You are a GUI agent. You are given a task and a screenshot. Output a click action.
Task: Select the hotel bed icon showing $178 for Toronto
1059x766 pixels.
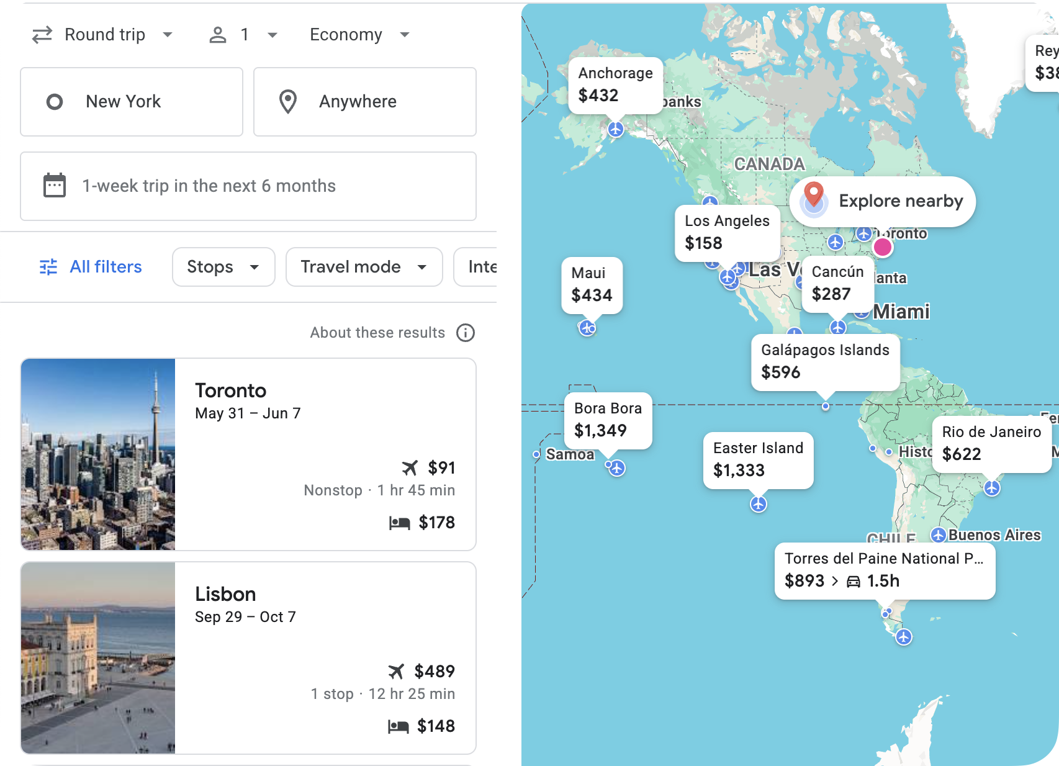[399, 522]
